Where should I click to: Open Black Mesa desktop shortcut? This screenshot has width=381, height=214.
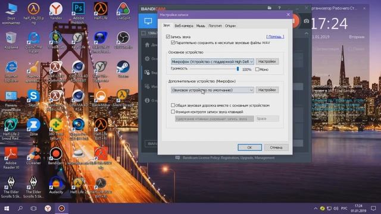click(101, 99)
